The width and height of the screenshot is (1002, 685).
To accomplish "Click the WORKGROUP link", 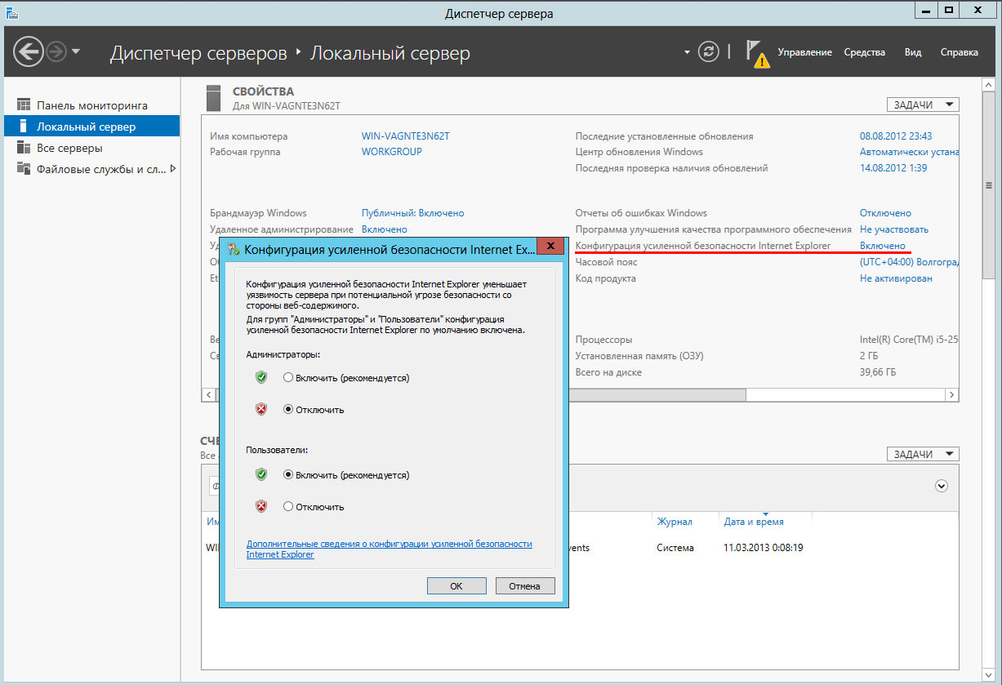I will point(391,152).
